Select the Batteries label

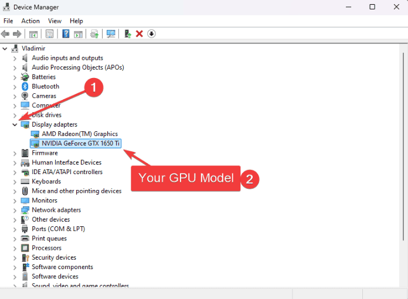tap(43, 77)
